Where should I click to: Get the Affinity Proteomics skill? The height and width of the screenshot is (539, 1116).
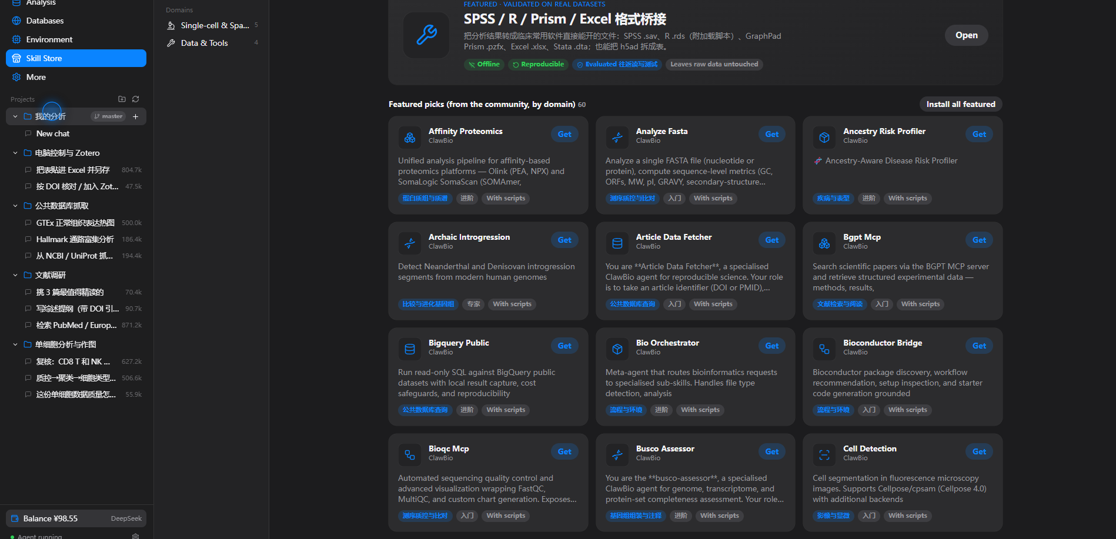point(564,135)
